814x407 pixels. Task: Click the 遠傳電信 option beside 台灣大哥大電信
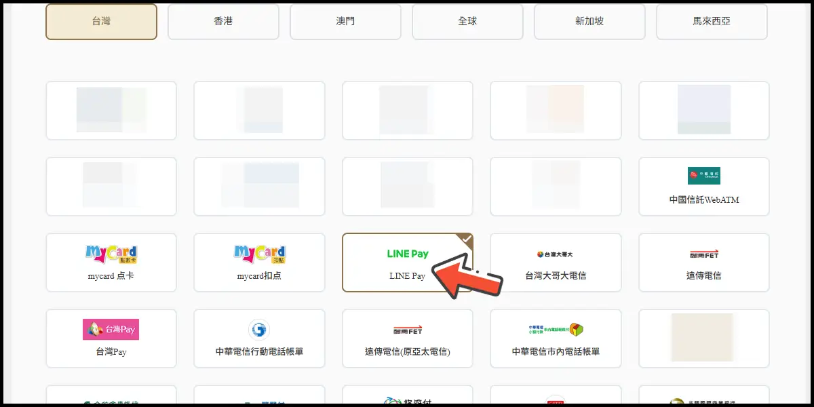(x=703, y=263)
